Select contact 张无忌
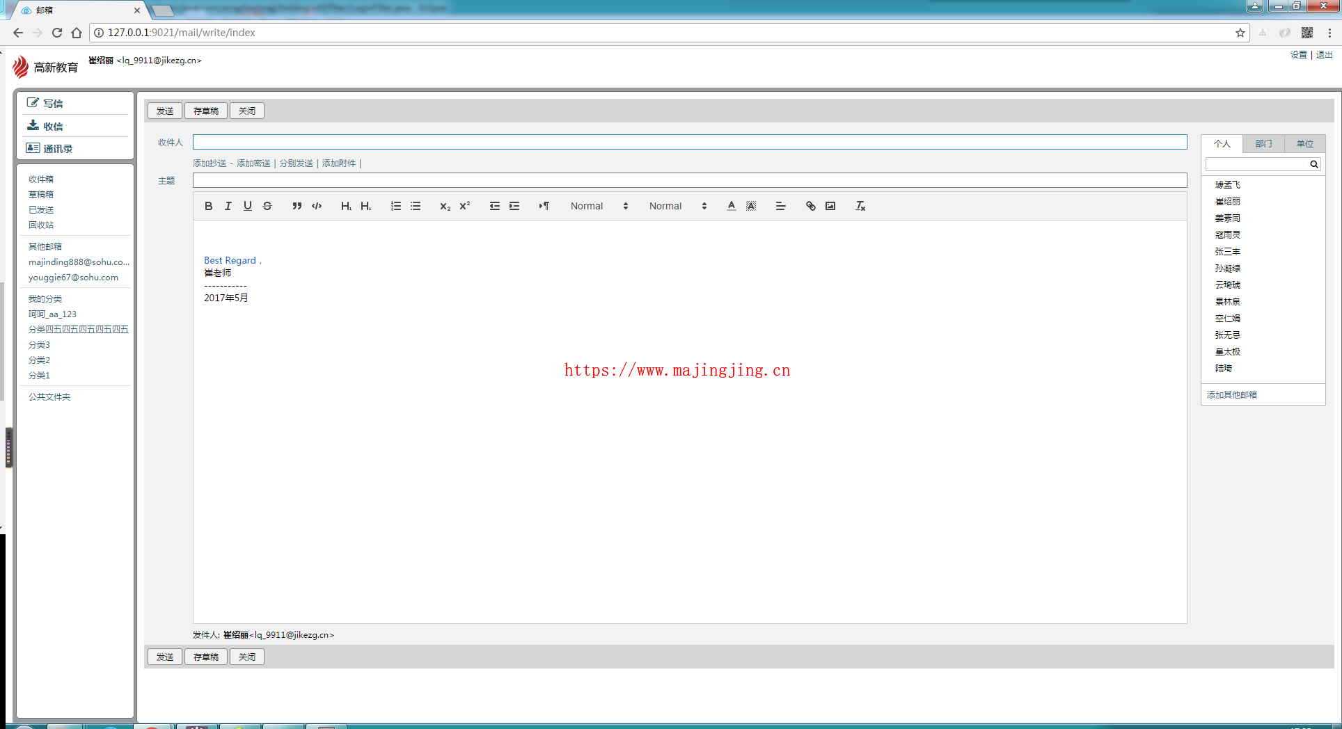The width and height of the screenshot is (1342, 729). 1228,335
